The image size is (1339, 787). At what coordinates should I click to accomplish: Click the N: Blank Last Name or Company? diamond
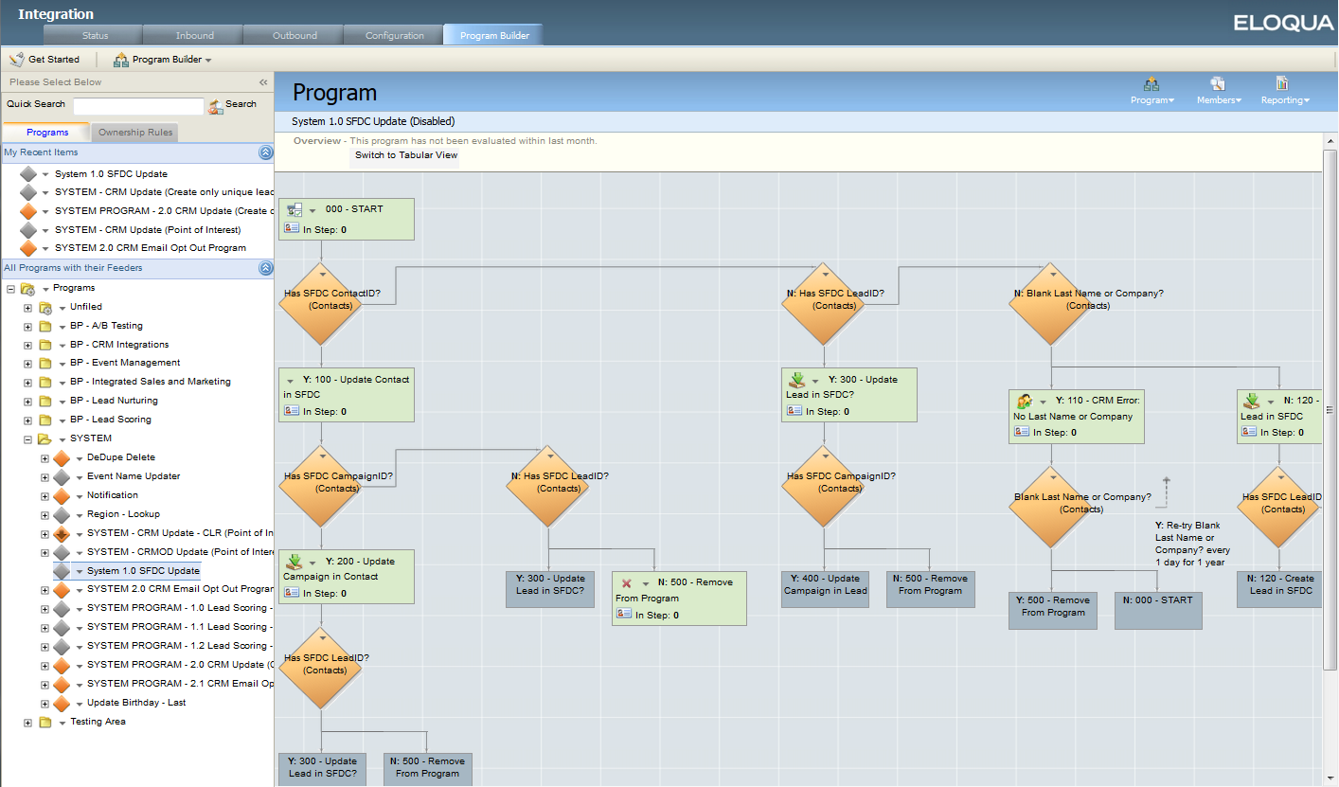click(1051, 302)
